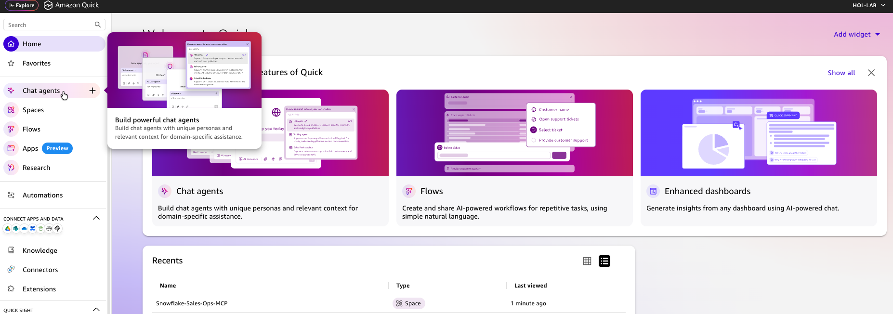Open the Automations sidebar icon
Image resolution: width=893 pixels, height=314 pixels.
[x=11, y=195]
